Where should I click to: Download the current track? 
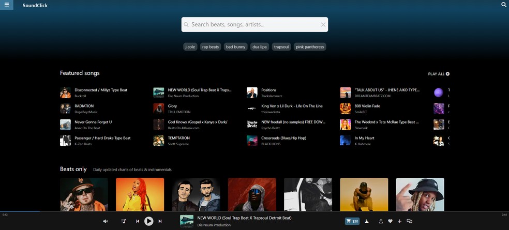(367, 221)
